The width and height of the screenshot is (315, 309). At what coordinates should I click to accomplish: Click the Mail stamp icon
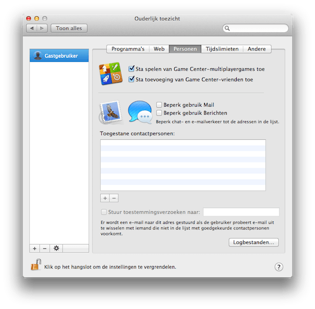(x=111, y=112)
